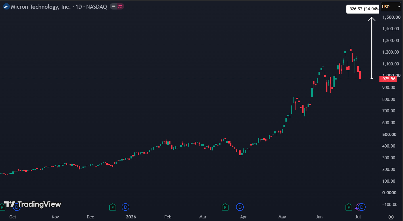Open the dividend marker D above Jul
Screen dimensions: 403x221
[362, 207]
